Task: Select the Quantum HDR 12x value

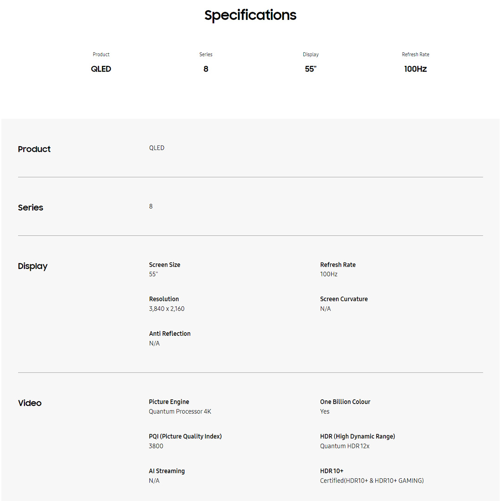Action: (x=345, y=446)
